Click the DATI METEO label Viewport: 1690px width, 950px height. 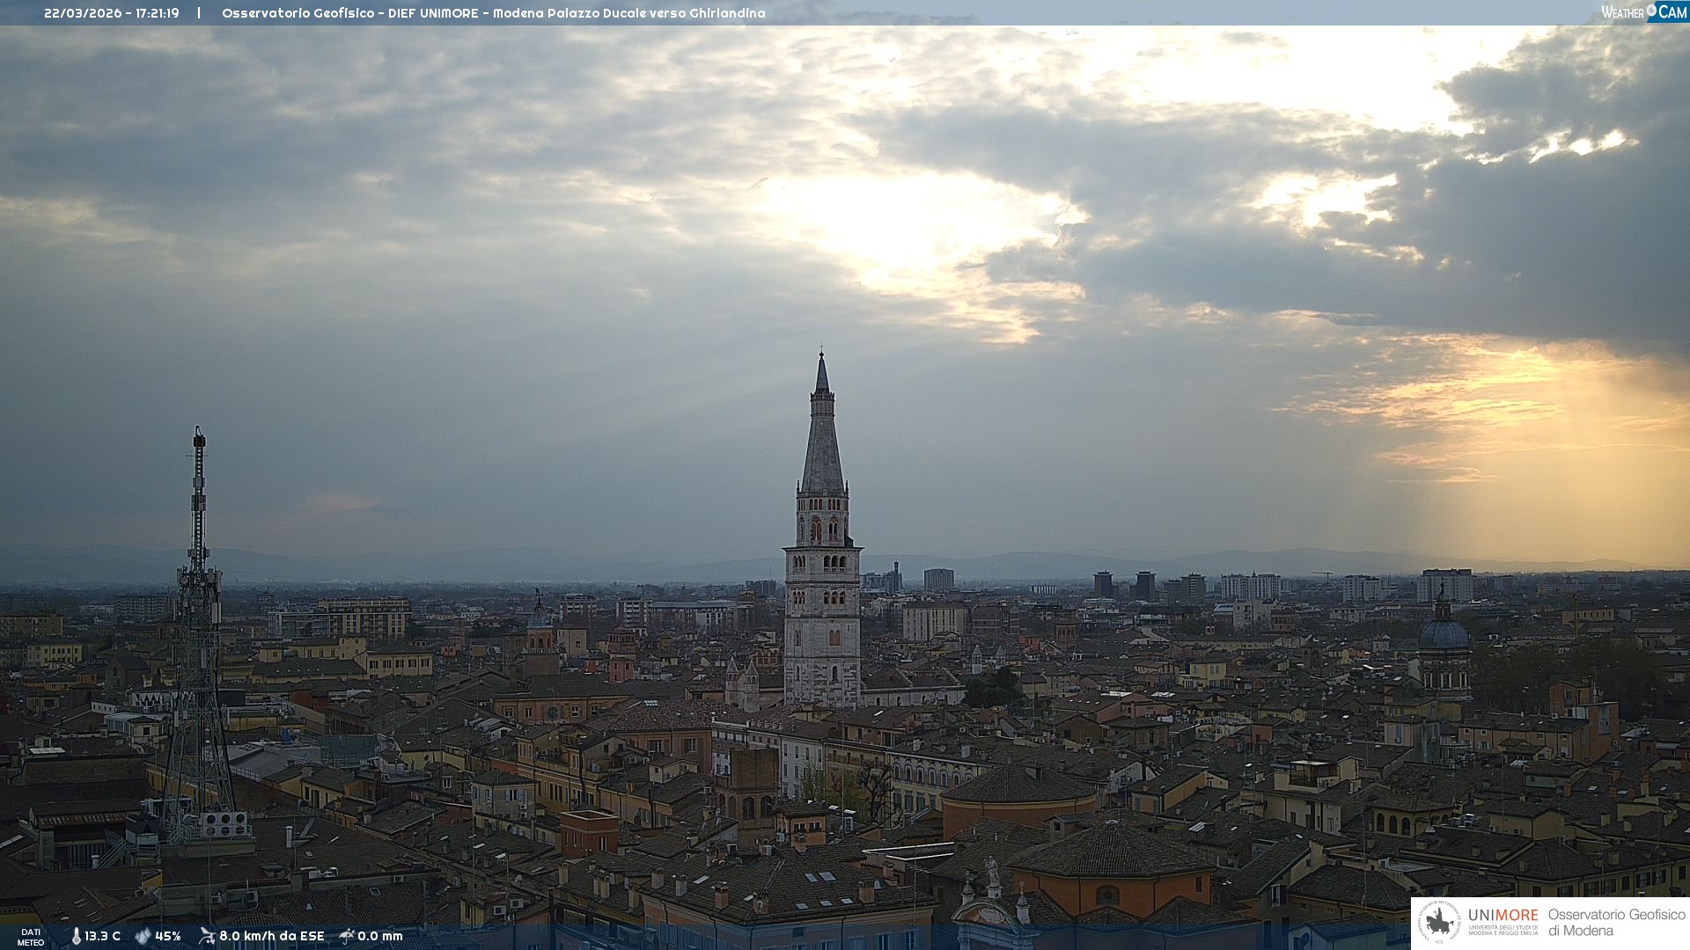pyautogui.click(x=31, y=937)
